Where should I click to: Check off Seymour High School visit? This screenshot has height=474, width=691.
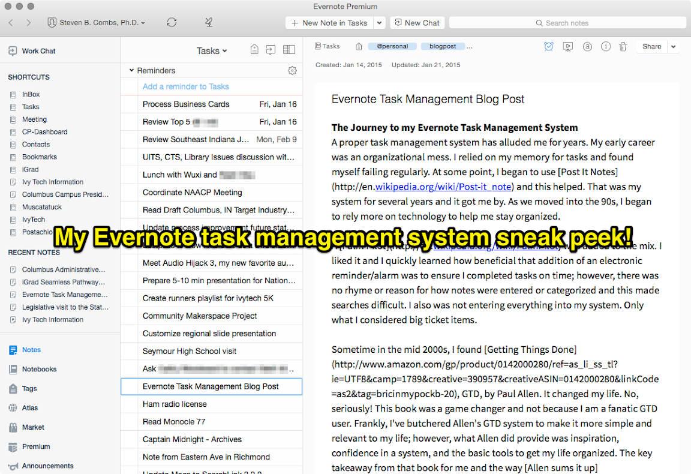pyautogui.click(x=129, y=352)
